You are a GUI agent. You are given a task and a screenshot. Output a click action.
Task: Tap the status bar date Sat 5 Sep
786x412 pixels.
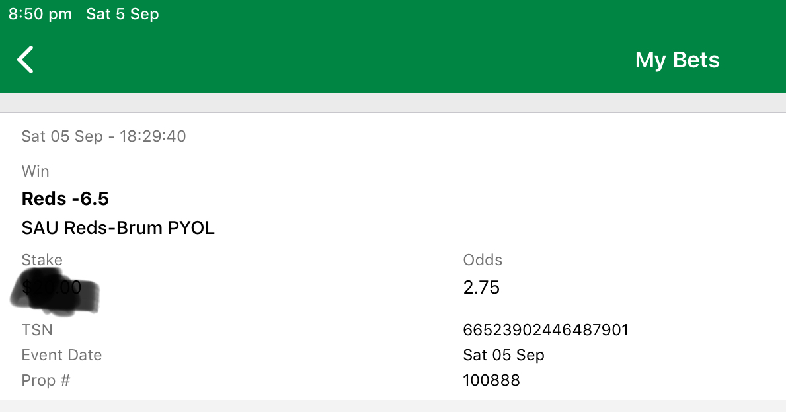pos(122,14)
